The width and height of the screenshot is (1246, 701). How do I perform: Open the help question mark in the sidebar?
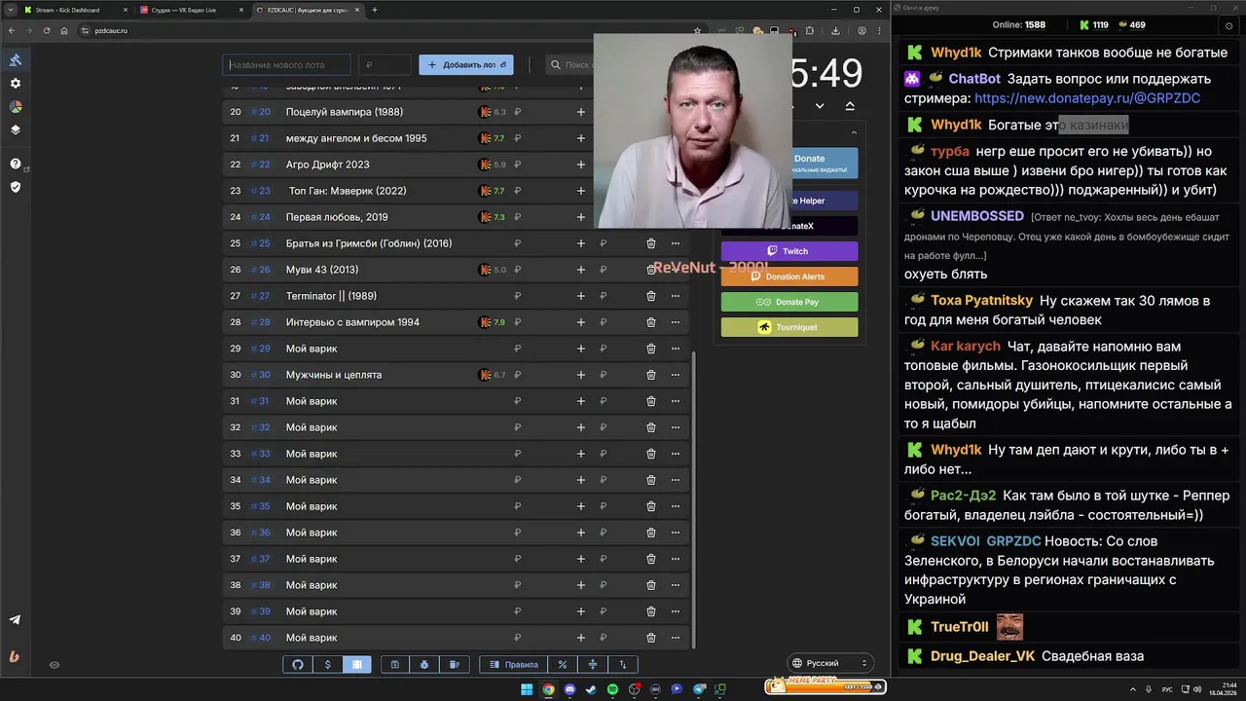pyautogui.click(x=16, y=164)
